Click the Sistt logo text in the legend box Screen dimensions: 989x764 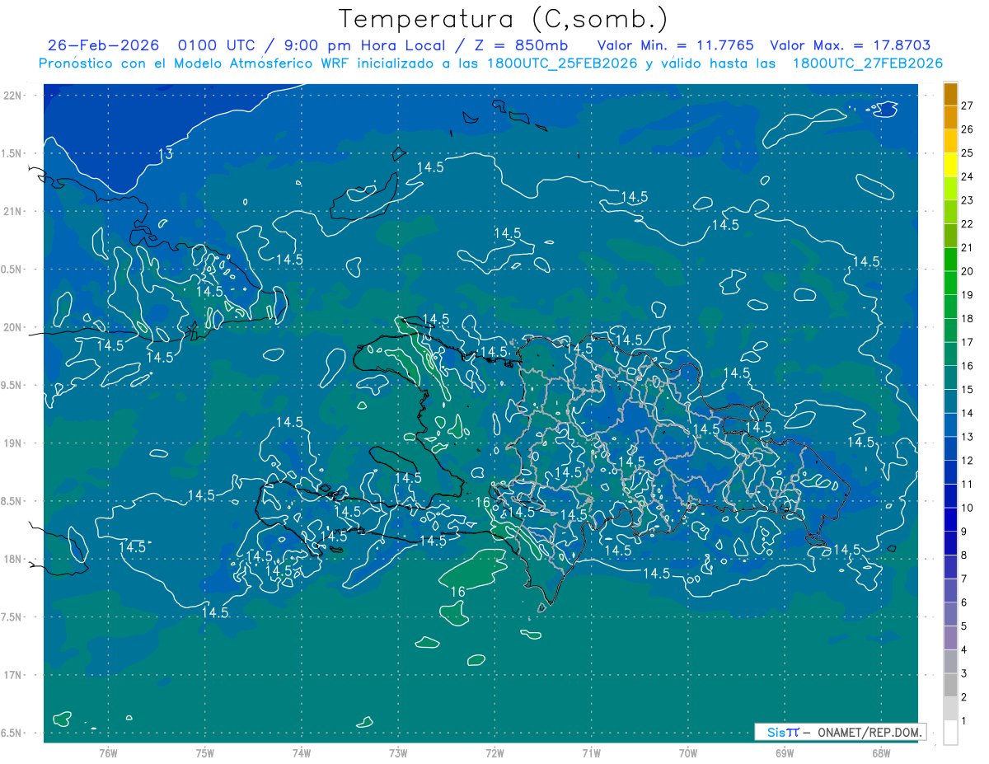[783, 732]
